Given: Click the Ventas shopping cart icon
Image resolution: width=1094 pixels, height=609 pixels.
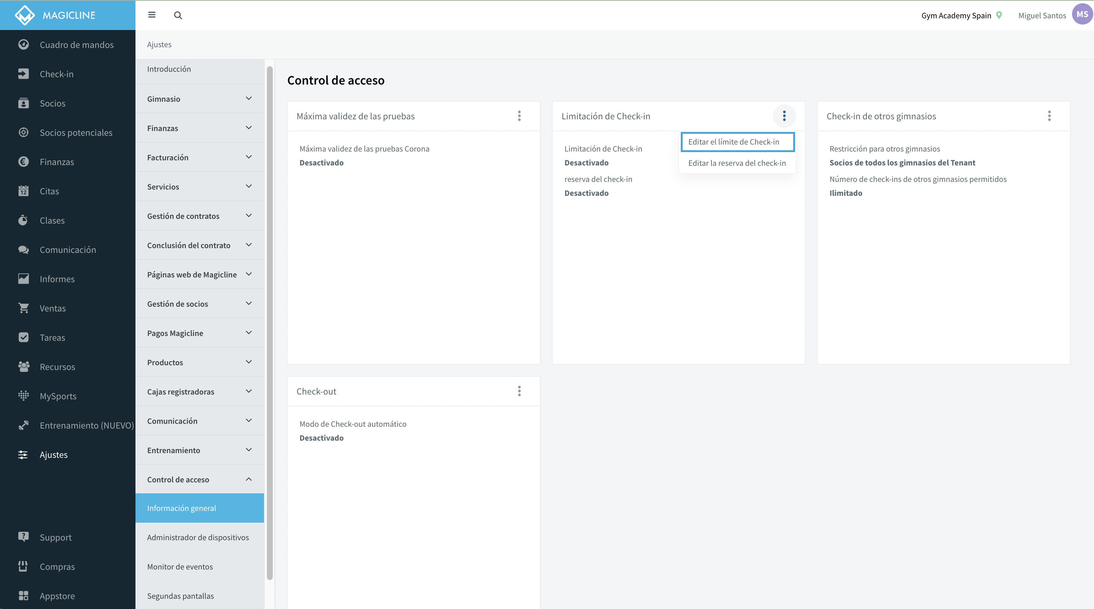Looking at the screenshot, I should (23, 308).
